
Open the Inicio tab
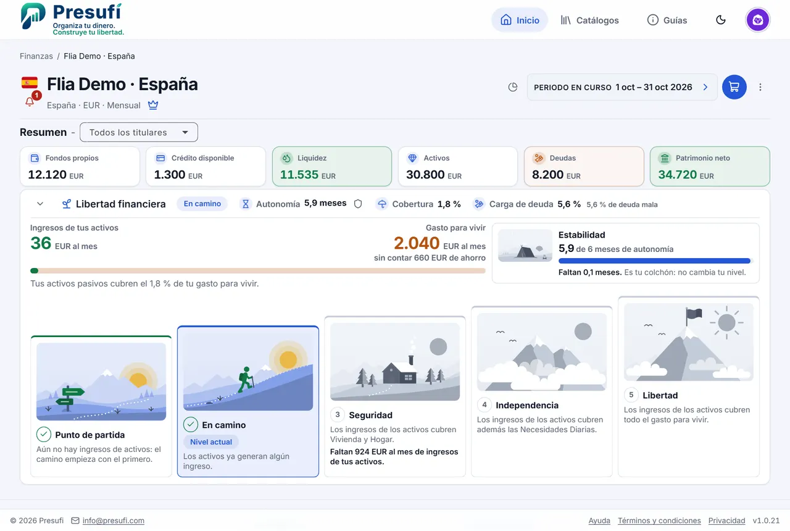tap(520, 20)
